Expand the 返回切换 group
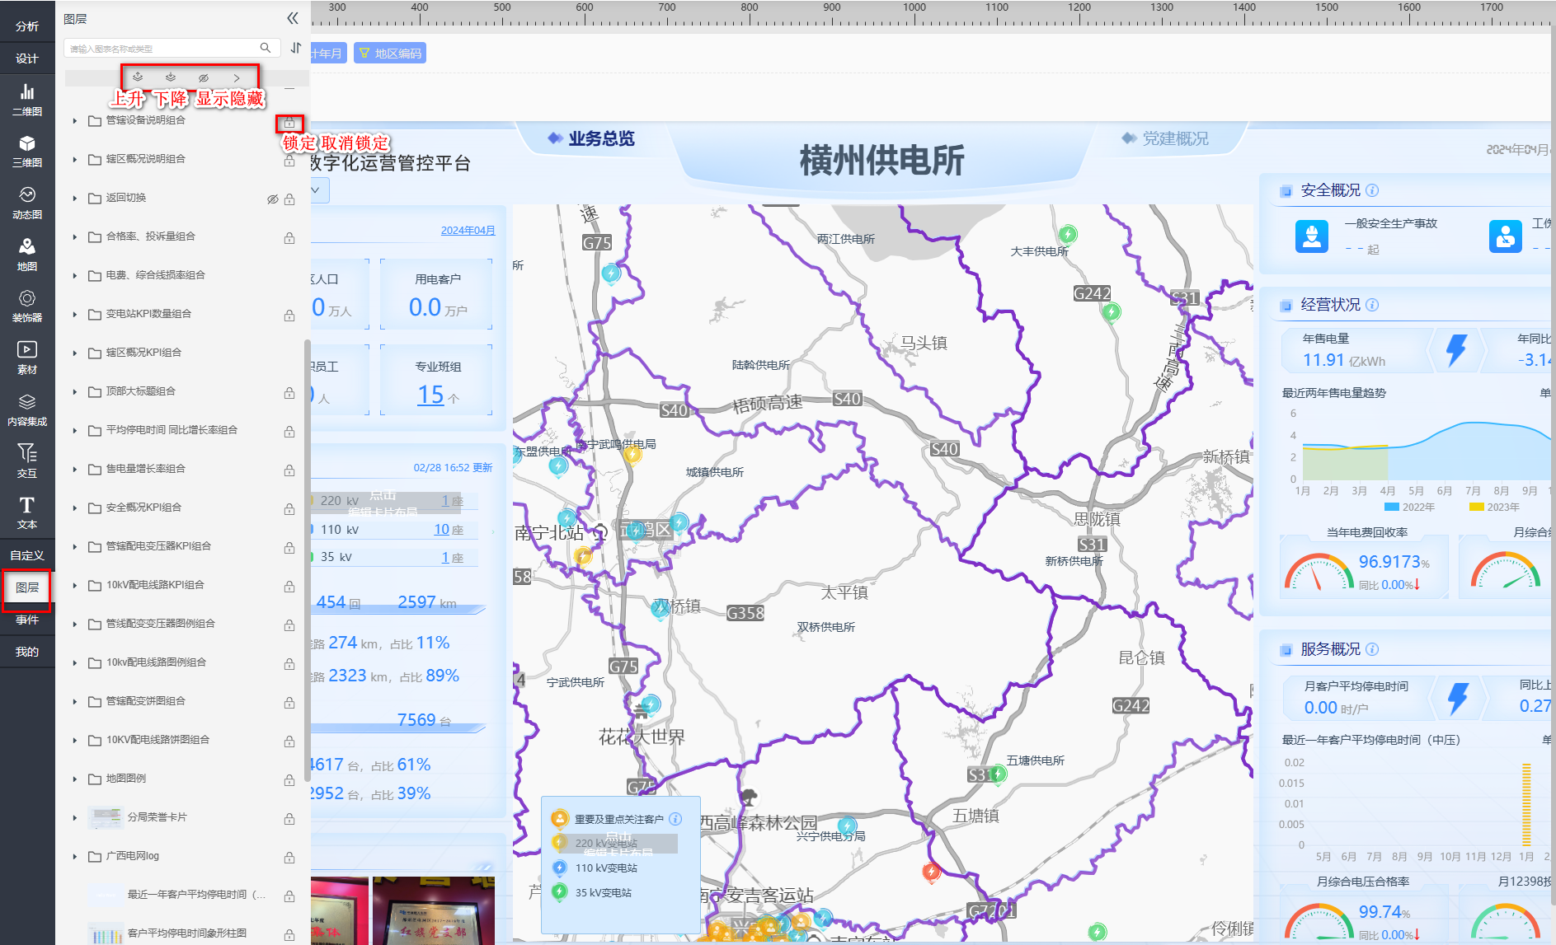 coord(74,198)
